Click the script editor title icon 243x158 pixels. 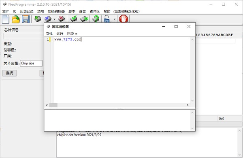(49, 26)
